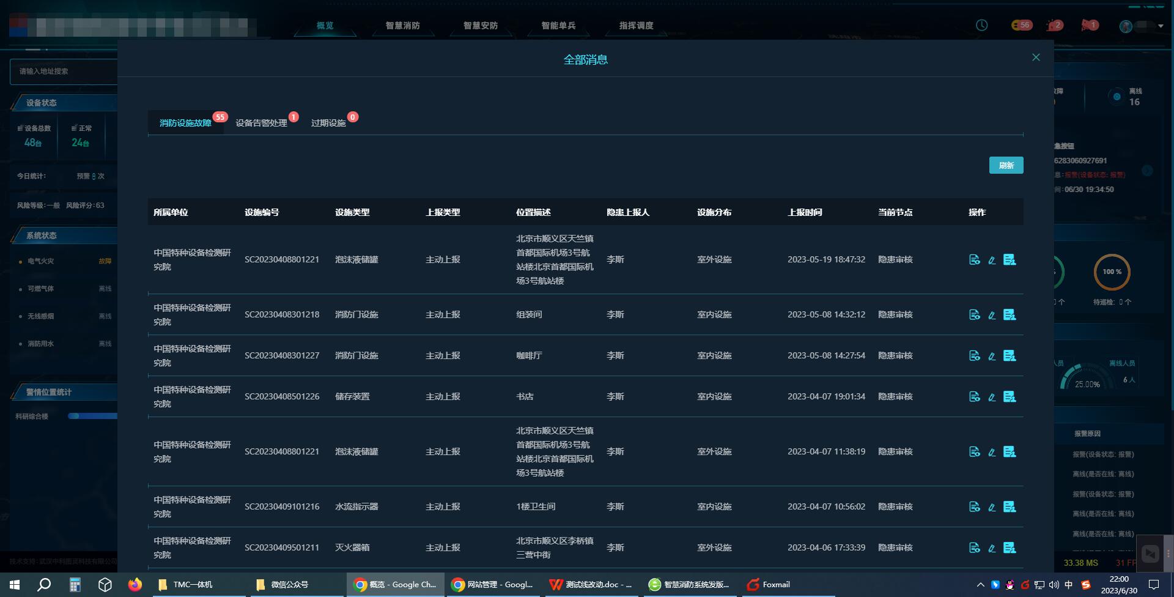
Task: Click the 刷新 refresh button
Action: coord(1006,165)
